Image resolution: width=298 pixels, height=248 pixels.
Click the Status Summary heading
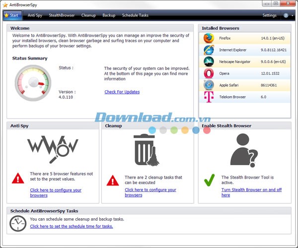[x=30, y=58]
